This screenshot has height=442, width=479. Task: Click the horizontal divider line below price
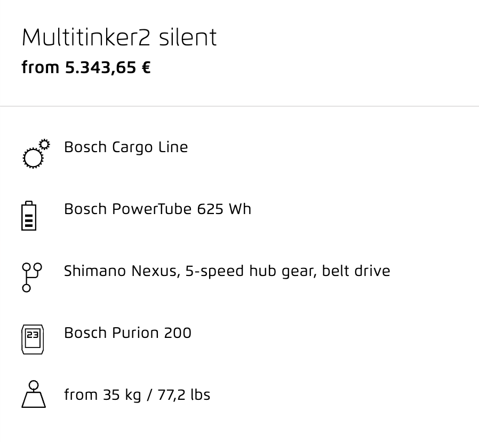point(239,106)
